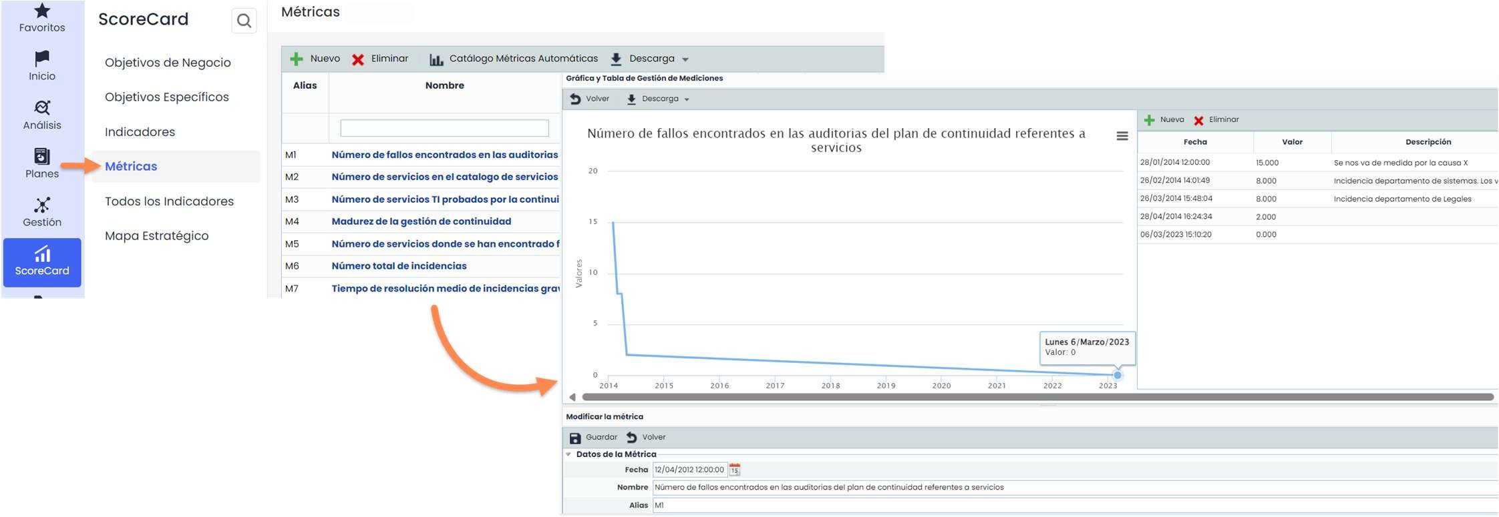Open the Favoritos star icon
The width and height of the screenshot is (1499, 517).
click(42, 11)
